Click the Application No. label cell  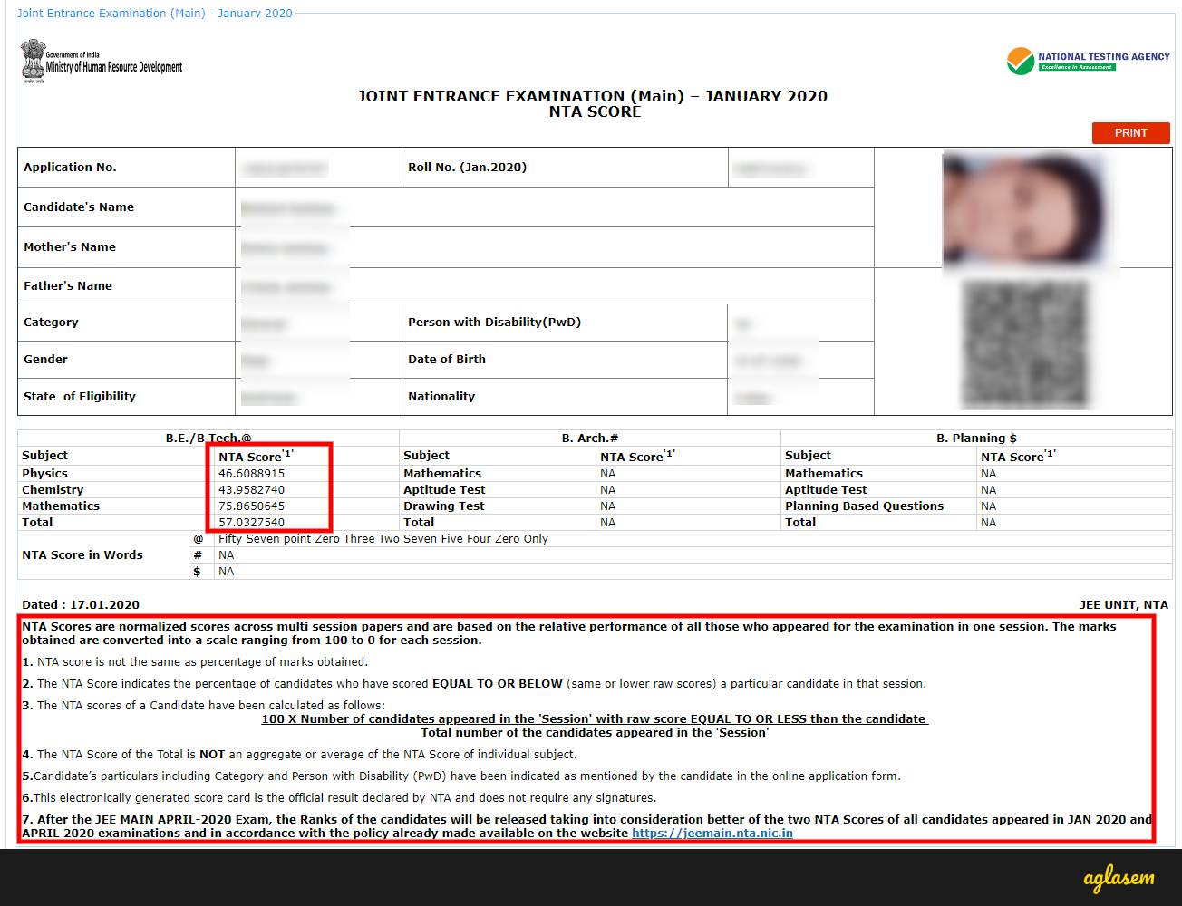point(70,168)
